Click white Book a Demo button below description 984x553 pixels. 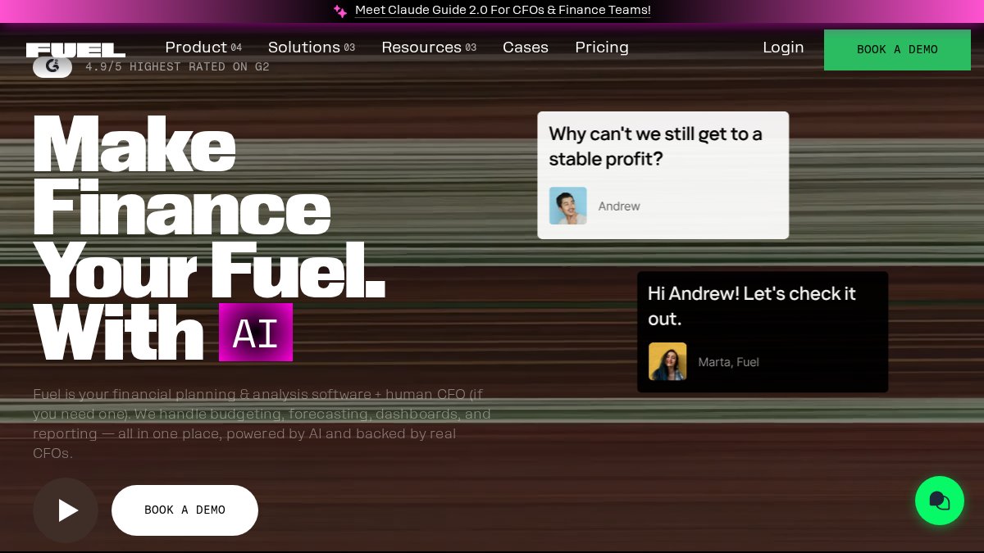click(185, 510)
